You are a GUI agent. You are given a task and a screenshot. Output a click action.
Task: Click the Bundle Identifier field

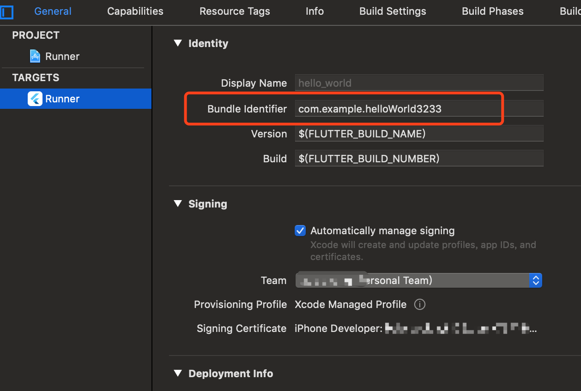pos(418,109)
